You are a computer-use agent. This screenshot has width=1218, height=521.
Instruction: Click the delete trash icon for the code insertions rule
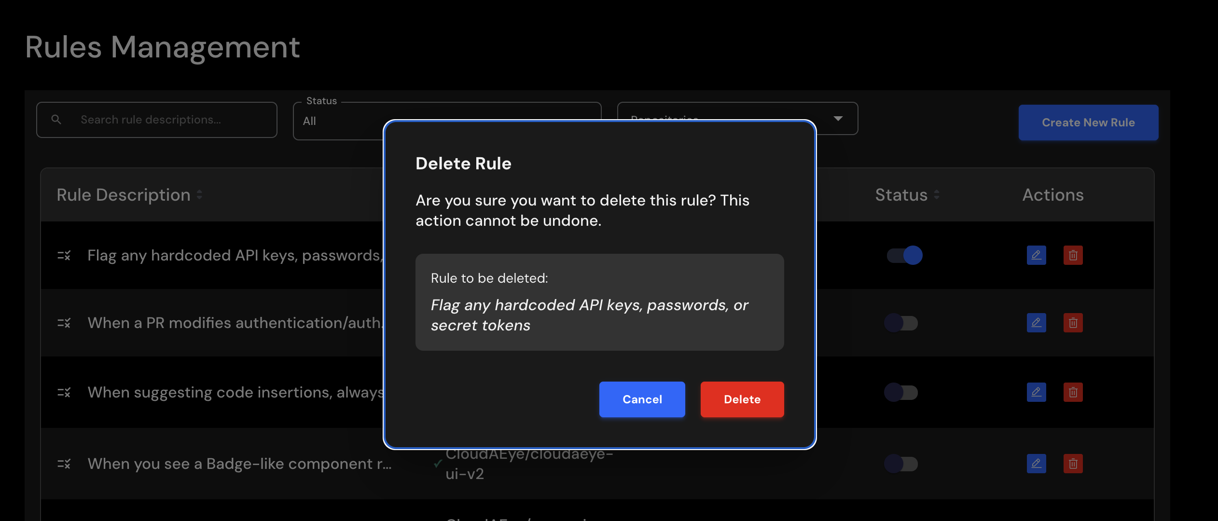pyautogui.click(x=1072, y=392)
